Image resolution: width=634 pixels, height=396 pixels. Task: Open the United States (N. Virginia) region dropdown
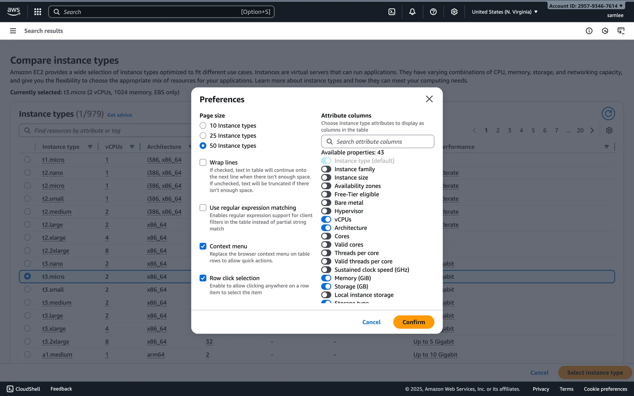505,12
